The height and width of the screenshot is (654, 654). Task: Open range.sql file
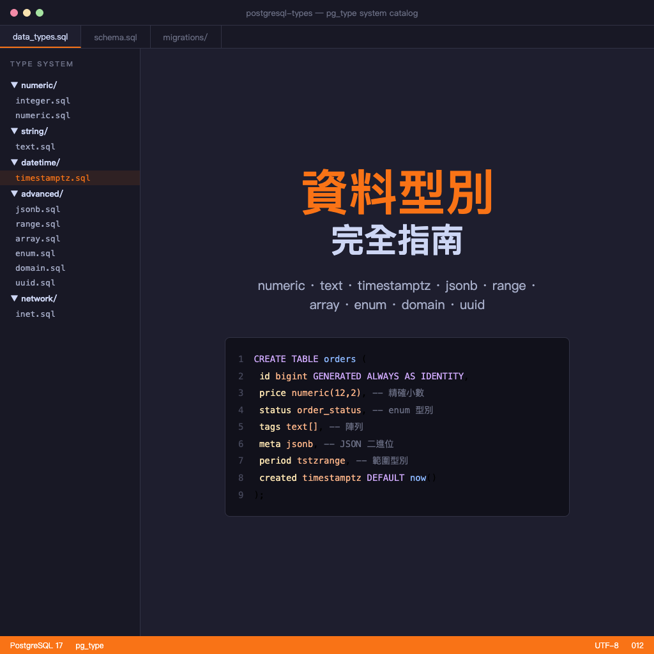click(x=38, y=224)
